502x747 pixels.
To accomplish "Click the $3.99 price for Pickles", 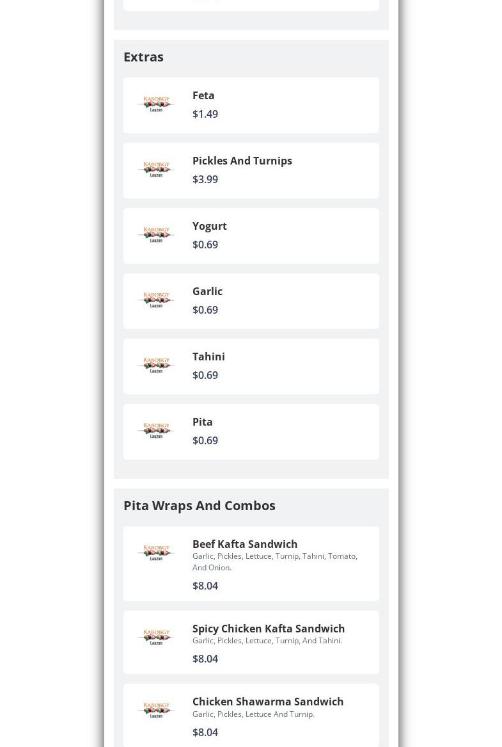I will 205,179.
